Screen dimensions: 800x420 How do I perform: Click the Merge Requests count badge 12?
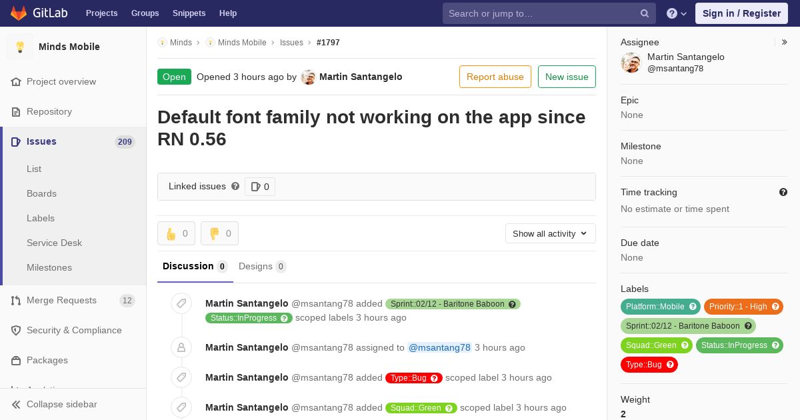[127, 301]
